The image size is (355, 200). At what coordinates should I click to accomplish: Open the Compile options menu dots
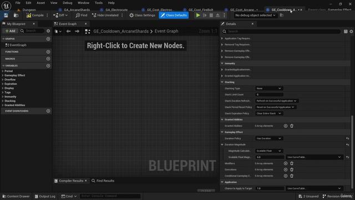(x=47, y=15)
